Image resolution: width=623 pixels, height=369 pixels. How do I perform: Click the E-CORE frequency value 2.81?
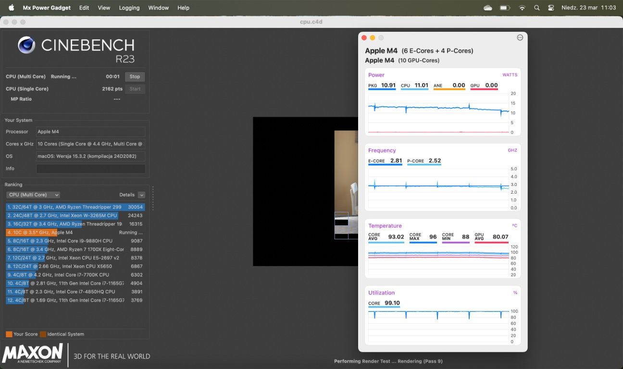tap(396, 161)
